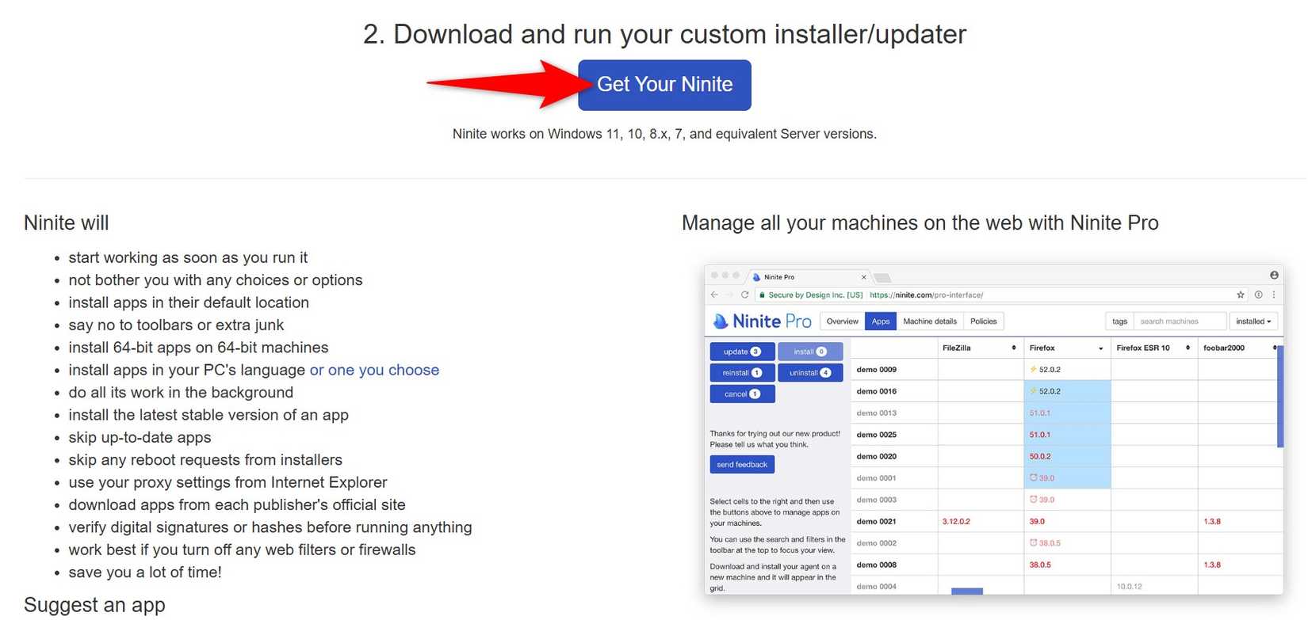Click the cancel 1 button

click(742, 394)
